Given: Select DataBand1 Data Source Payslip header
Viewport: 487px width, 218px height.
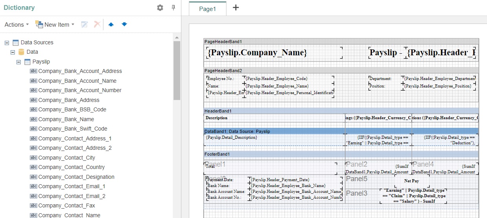Looking at the screenshot, I should pos(341,131).
